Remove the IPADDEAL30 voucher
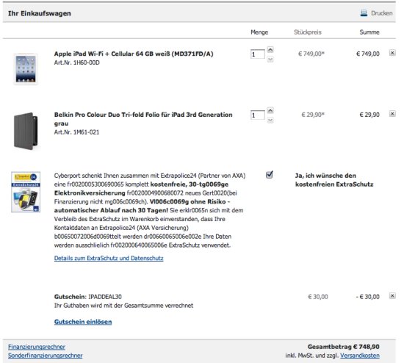Screen dimensions: 404x363 point(392,295)
